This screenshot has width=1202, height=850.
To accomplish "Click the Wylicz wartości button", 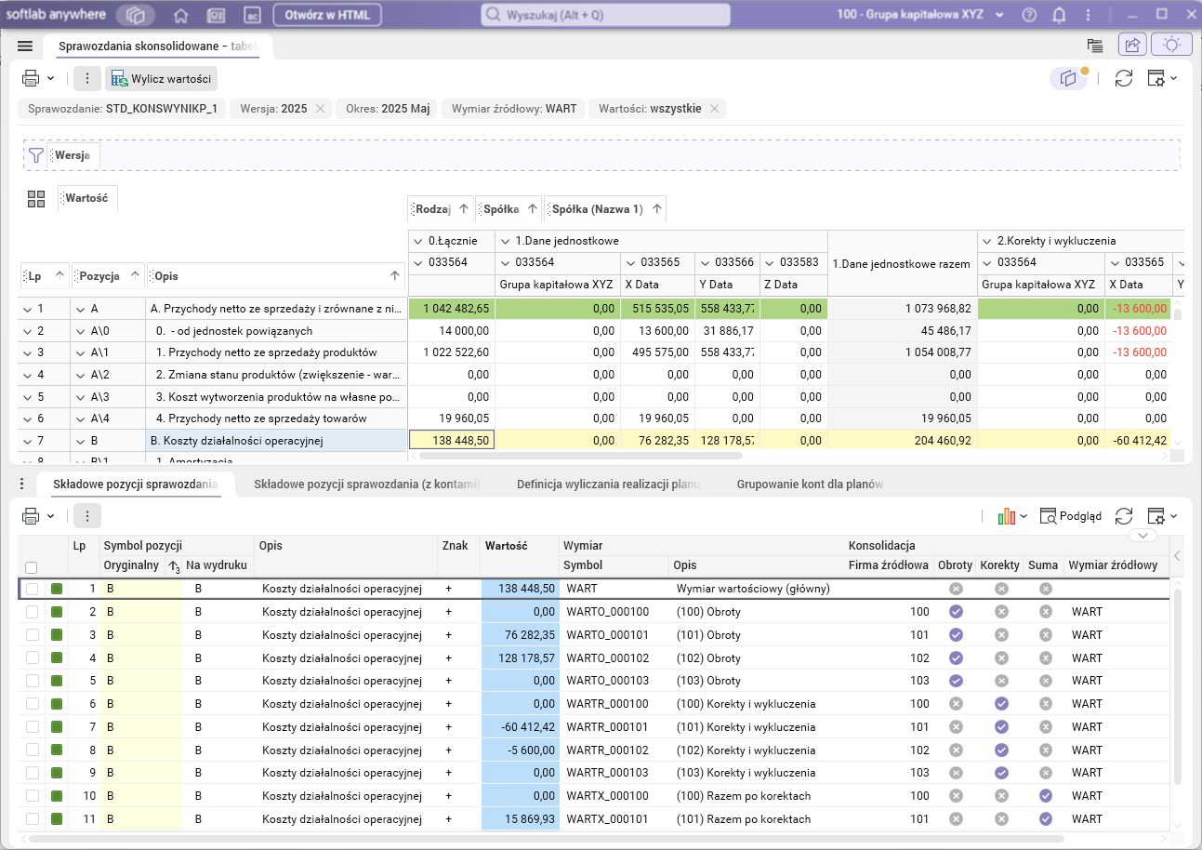I will (162, 79).
